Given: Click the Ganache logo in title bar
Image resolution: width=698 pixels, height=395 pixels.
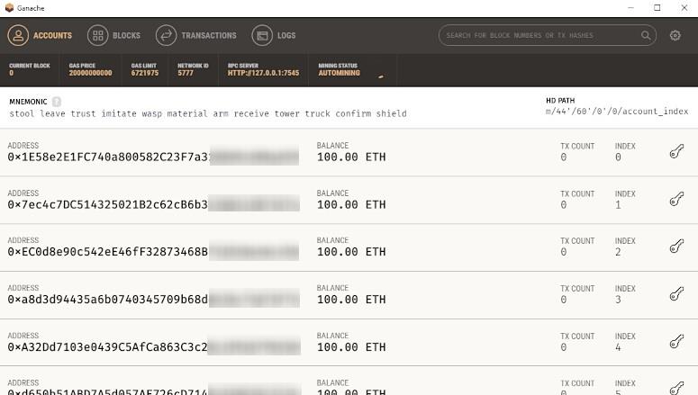Looking at the screenshot, I should (x=9, y=8).
